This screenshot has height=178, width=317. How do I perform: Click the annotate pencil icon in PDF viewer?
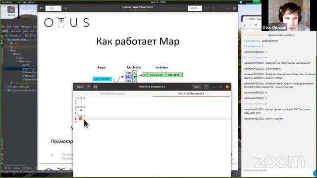point(65,8)
